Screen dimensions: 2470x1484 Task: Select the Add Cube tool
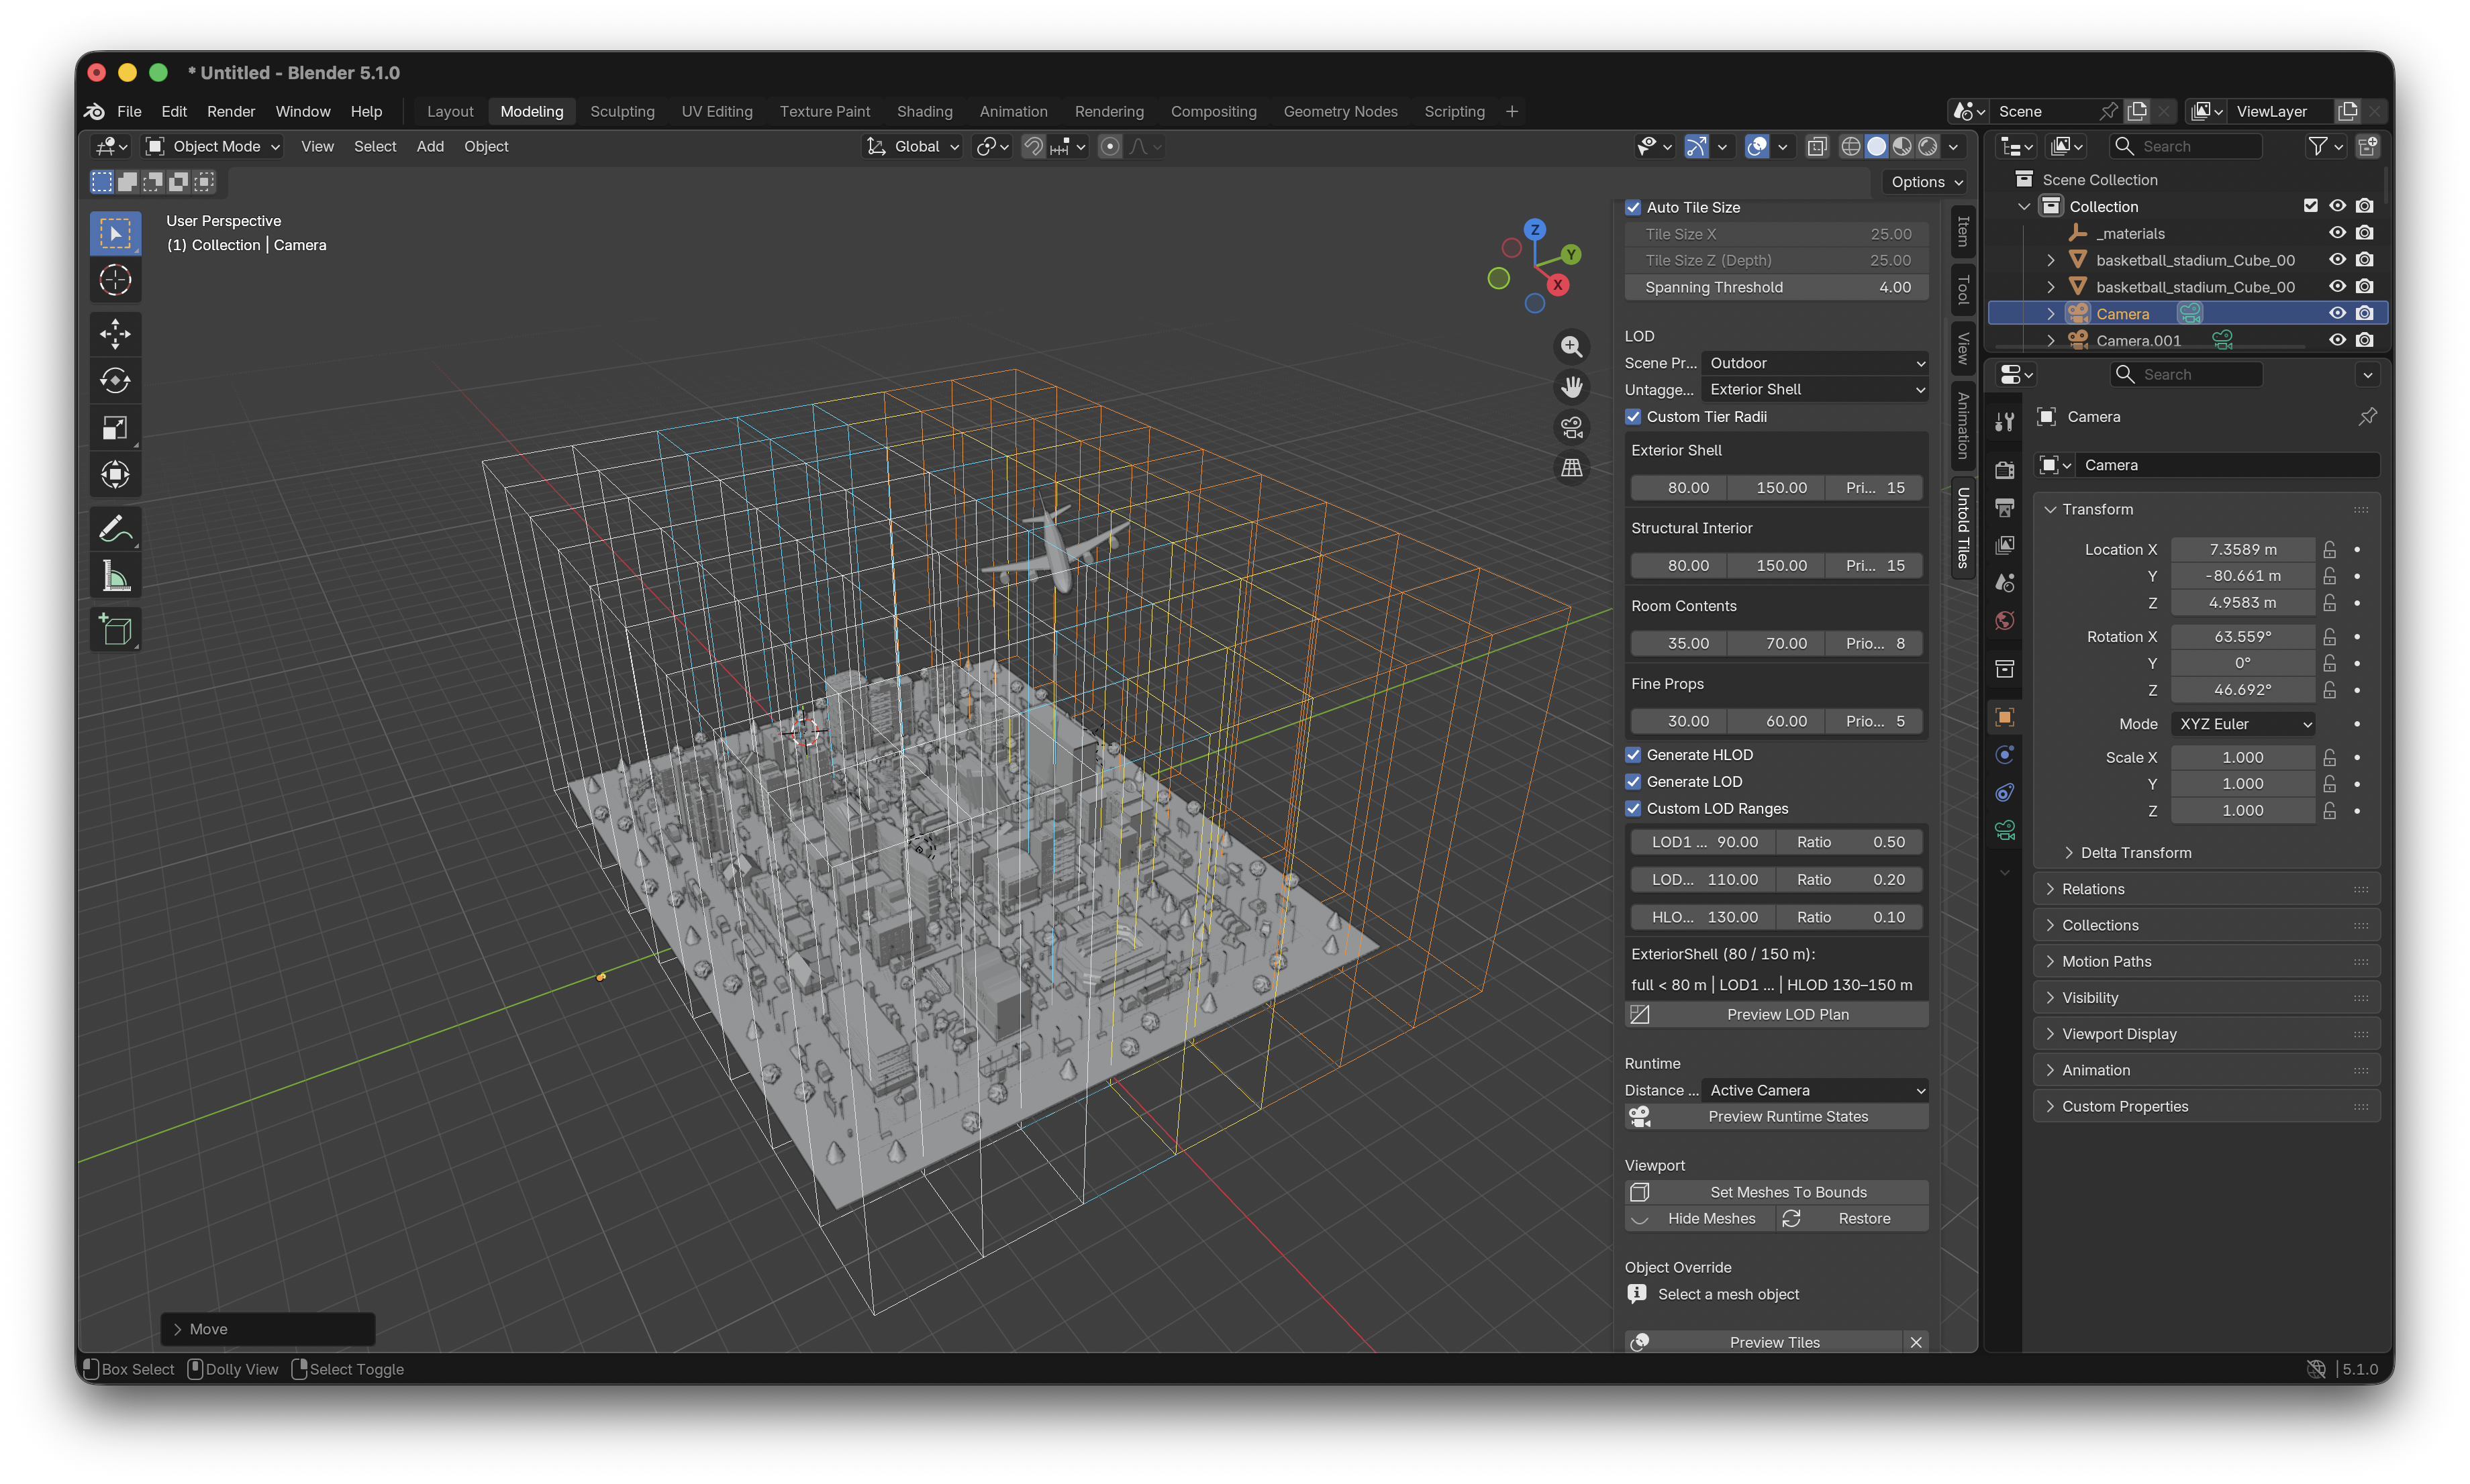pyautogui.click(x=115, y=629)
